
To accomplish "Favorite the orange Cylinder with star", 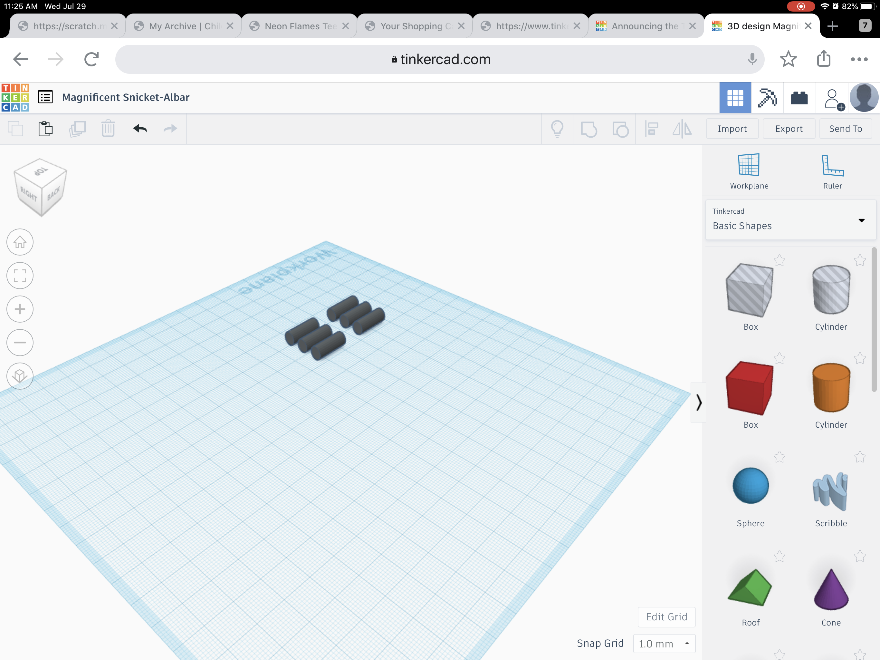I will point(860,358).
